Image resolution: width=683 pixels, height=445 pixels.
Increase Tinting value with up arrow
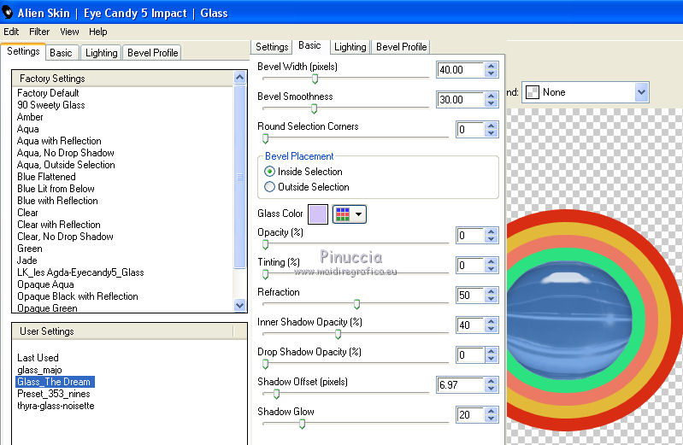tap(492, 261)
